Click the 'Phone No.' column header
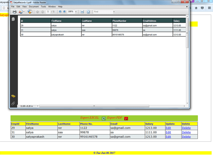The image size is (213, 158). [x=95, y=124]
